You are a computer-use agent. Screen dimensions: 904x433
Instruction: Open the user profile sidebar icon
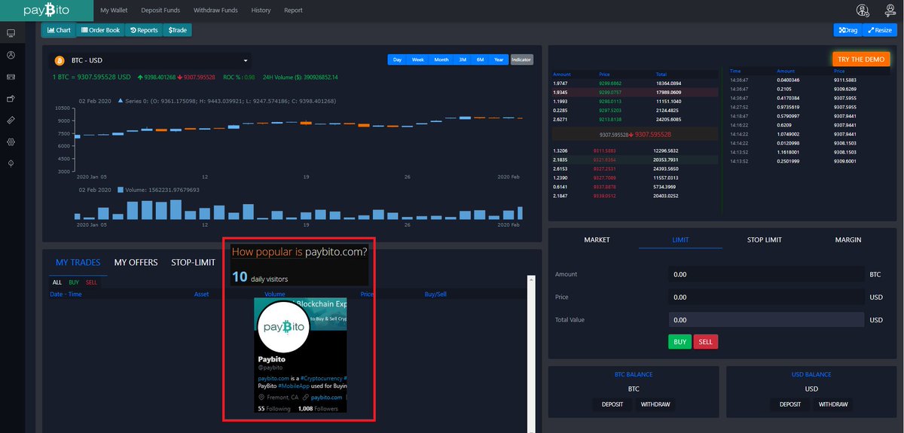11,55
